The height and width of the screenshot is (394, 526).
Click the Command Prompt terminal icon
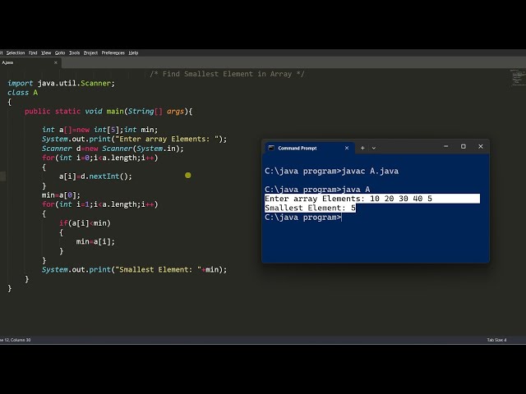point(271,148)
